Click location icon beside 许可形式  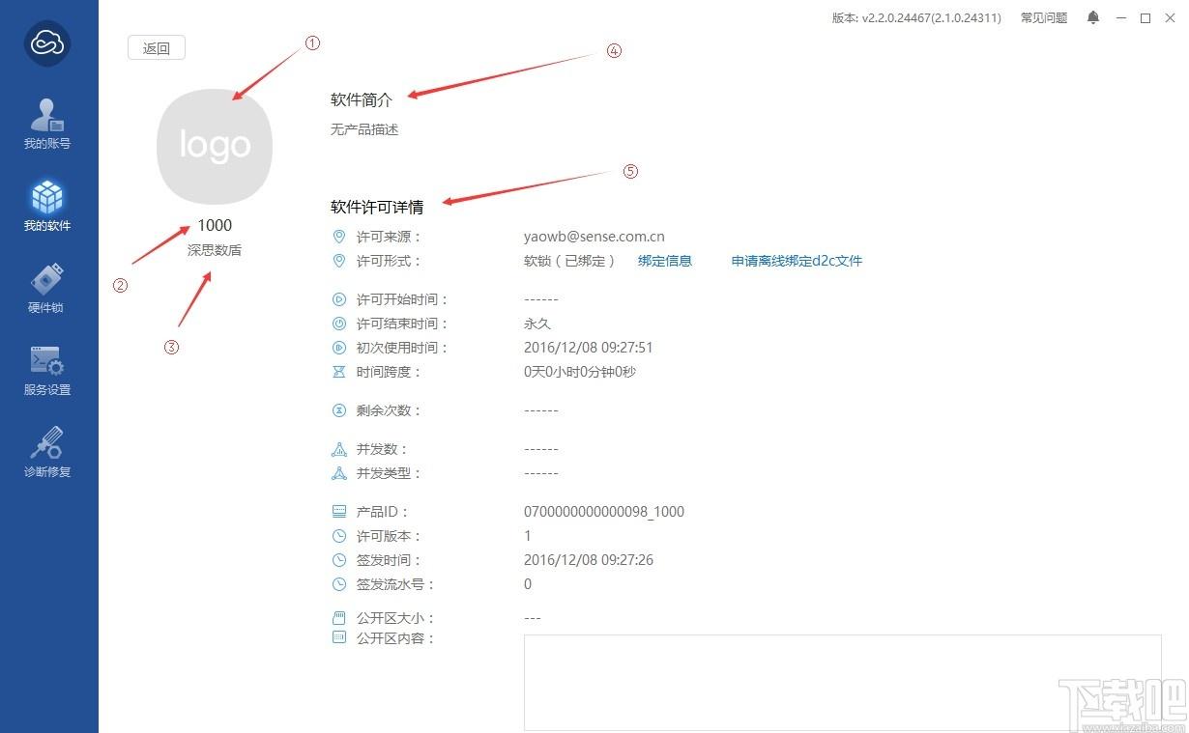[339, 261]
